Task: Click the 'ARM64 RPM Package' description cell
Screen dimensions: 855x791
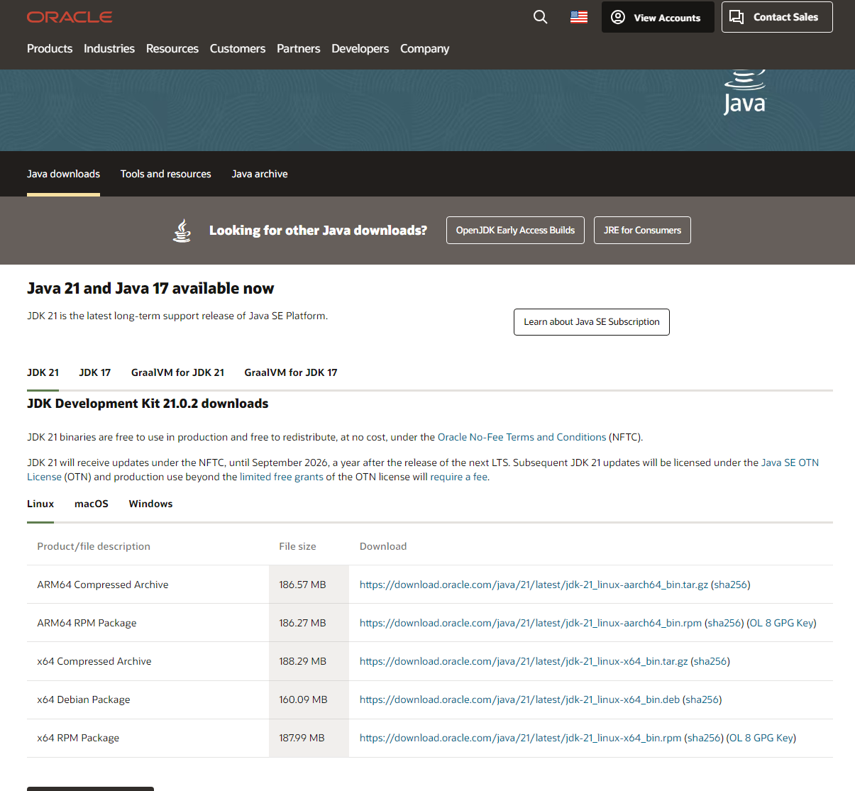Action: 148,623
